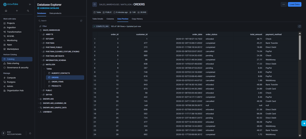Click the database icon beside ORDERS breadcrumb
This screenshot has width=306, height=139.
pos(94,4)
